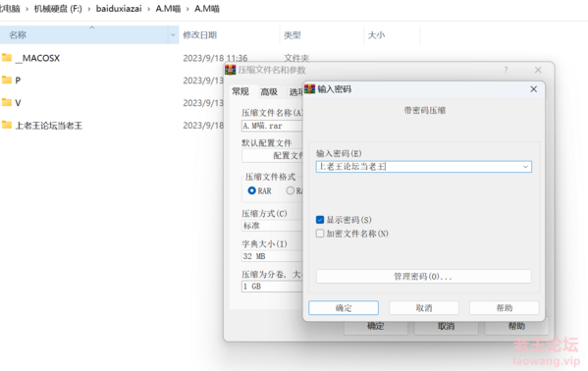Click the 上老王论坛当老王 folder icon
The height and width of the screenshot is (371, 588).
[7, 125]
